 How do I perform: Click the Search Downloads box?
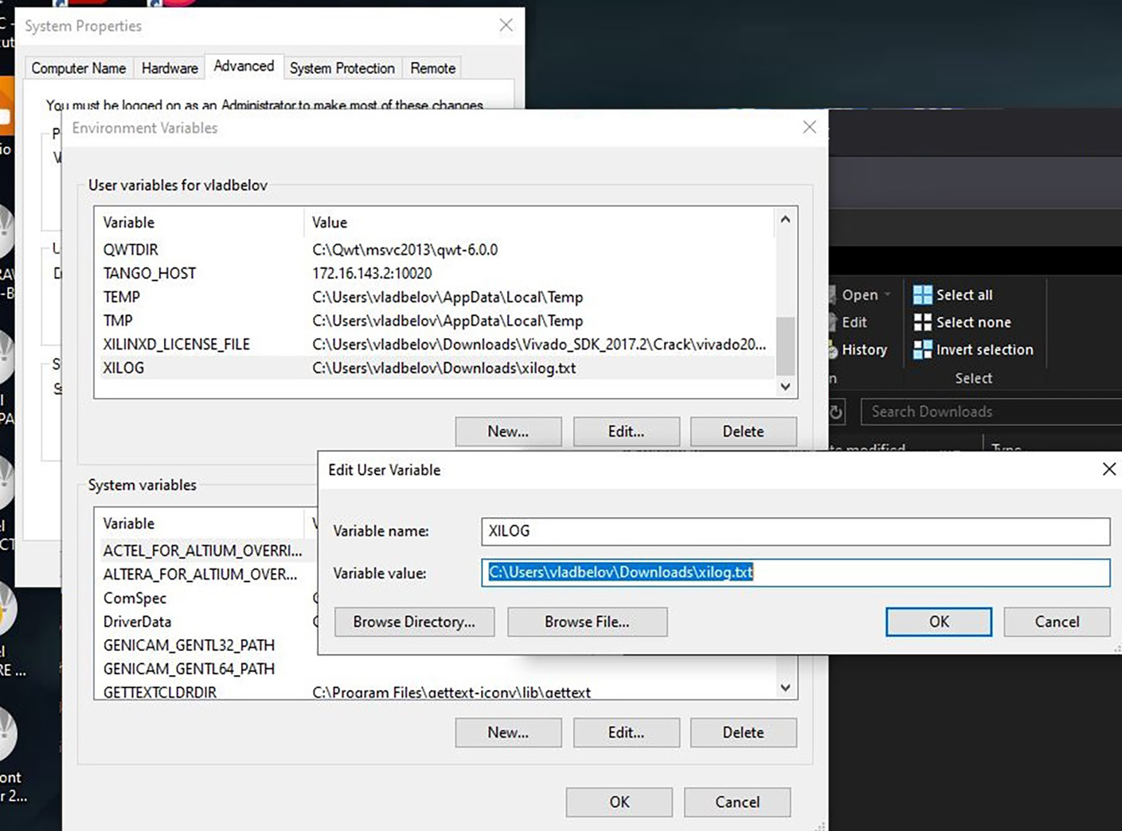pos(987,412)
